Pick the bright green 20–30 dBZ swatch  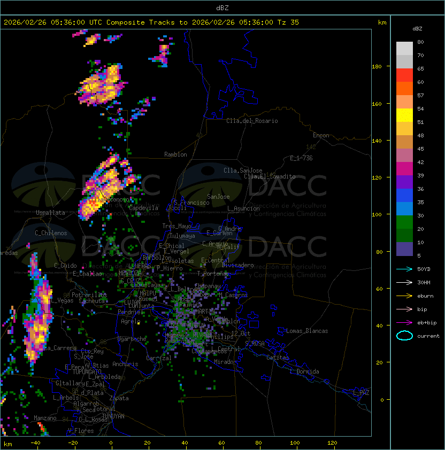(404, 222)
